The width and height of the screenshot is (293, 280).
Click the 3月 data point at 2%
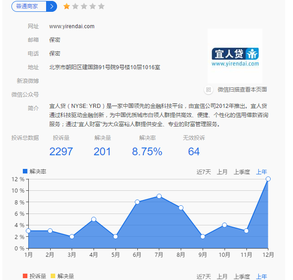pyautogui.click(x=72, y=237)
